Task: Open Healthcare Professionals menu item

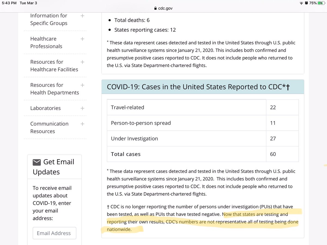Action: tap(46, 42)
